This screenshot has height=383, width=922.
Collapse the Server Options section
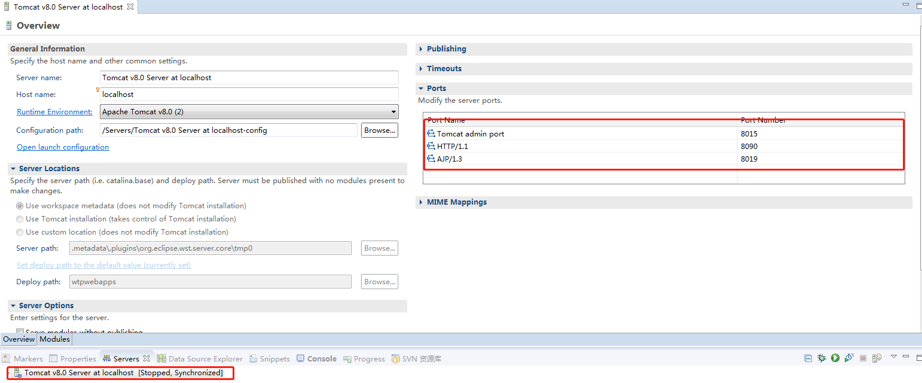pyautogui.click(x=13, y=306)
